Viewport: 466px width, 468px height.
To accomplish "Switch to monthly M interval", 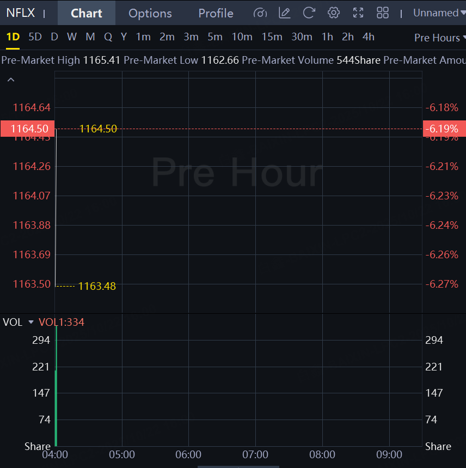I will (90, 37).
